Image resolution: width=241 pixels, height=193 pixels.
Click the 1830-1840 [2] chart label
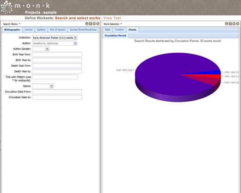(231, 82)
